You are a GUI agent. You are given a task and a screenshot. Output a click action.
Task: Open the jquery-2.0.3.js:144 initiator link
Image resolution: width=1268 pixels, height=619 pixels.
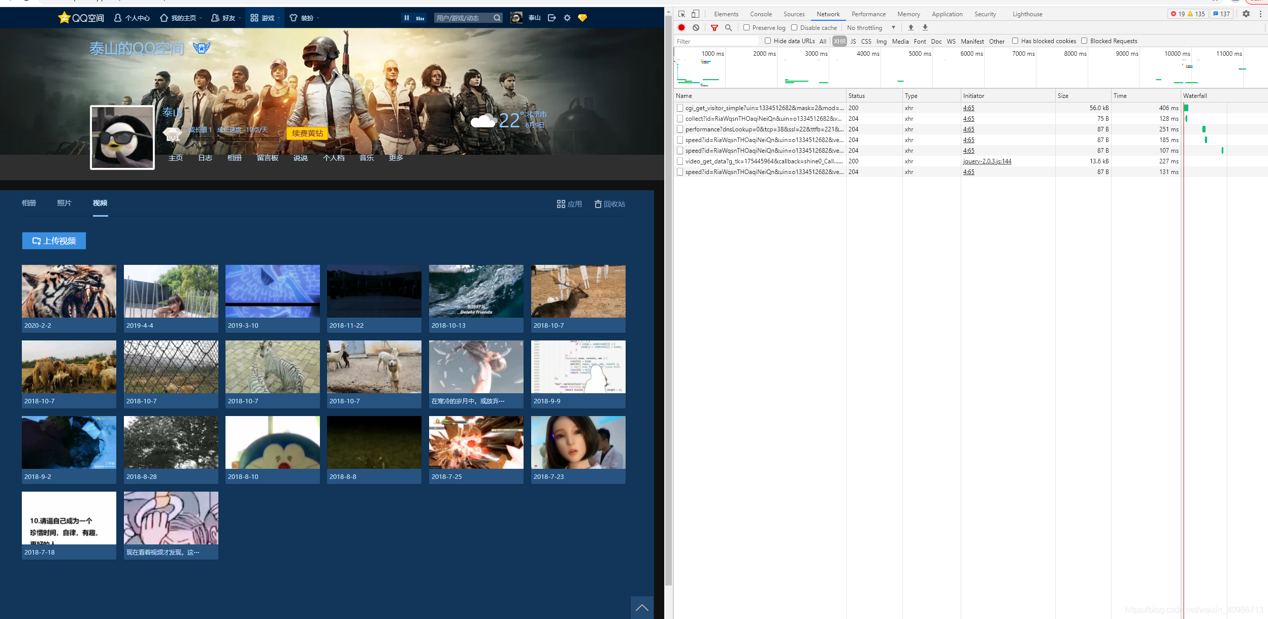click(987, 161)
